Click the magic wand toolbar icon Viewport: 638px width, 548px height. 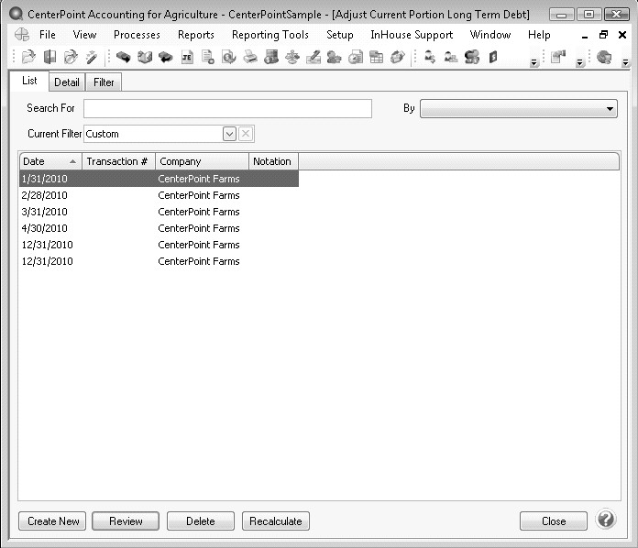click(x=92, y=57)
